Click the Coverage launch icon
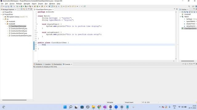Image resolution: width=197 pixels, height=110 pixels. point(26,6)
